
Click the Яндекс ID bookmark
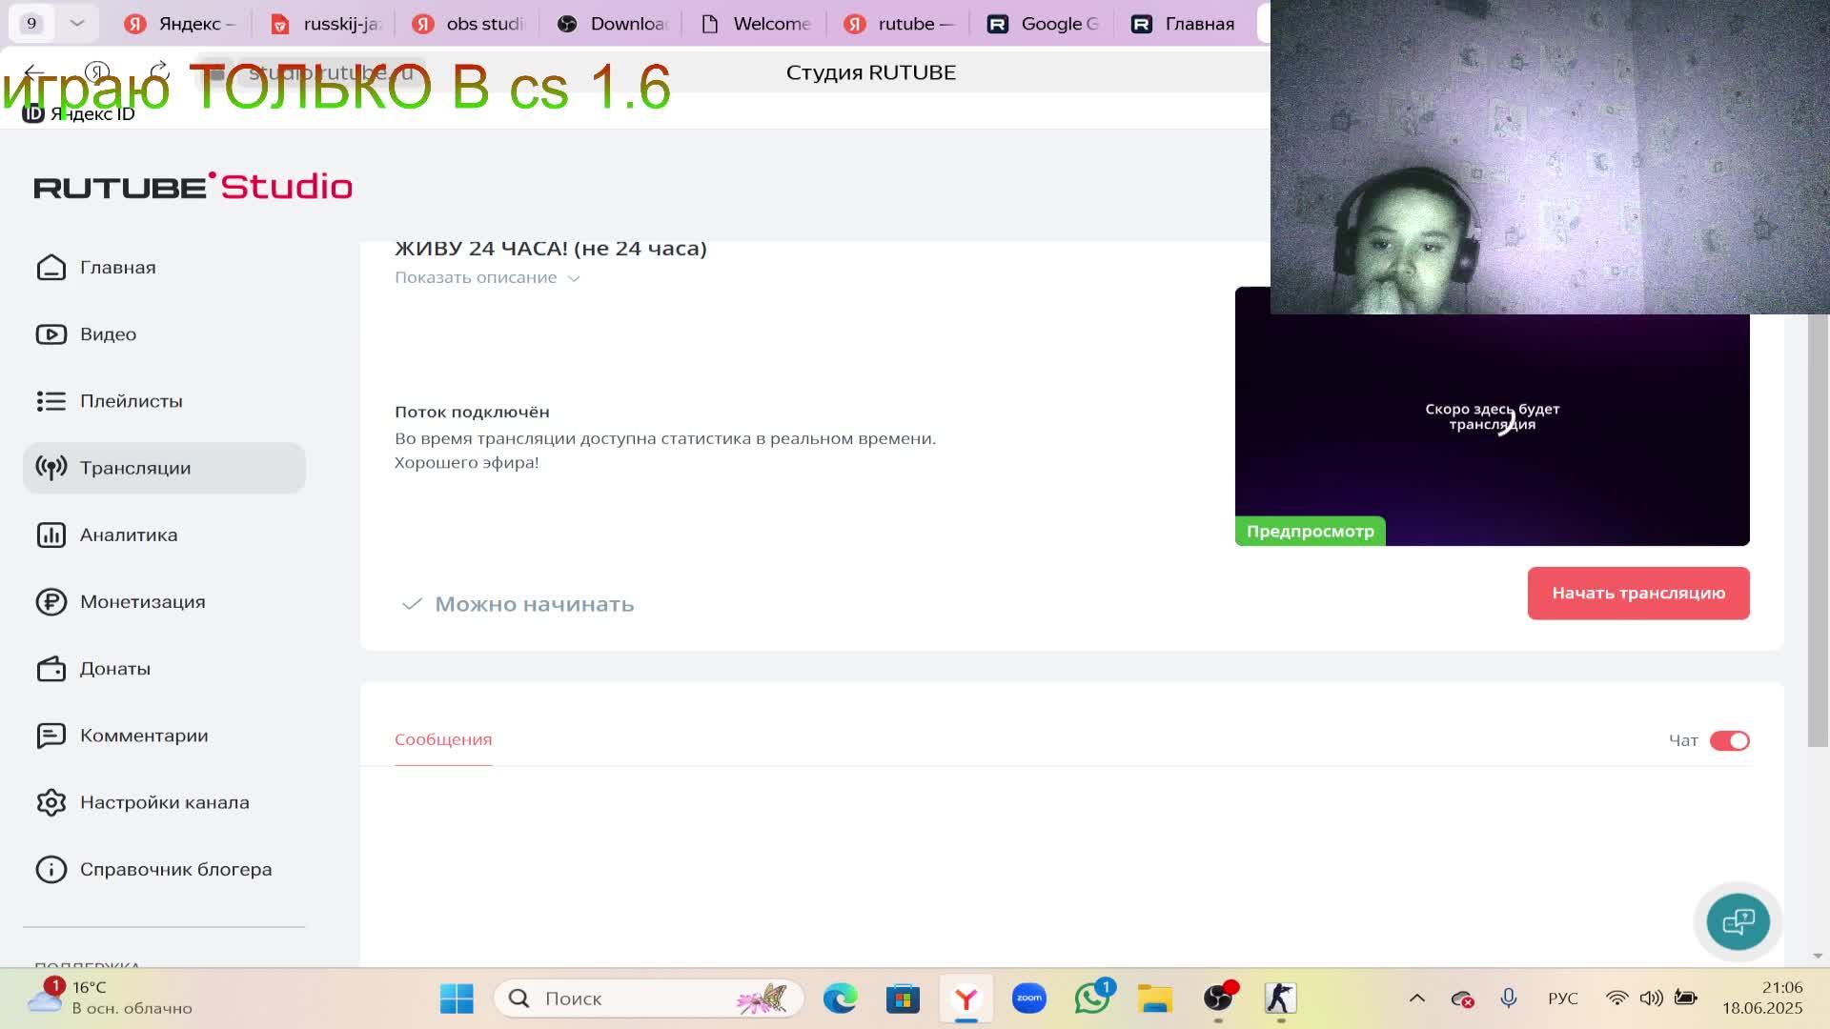(78, 113)
